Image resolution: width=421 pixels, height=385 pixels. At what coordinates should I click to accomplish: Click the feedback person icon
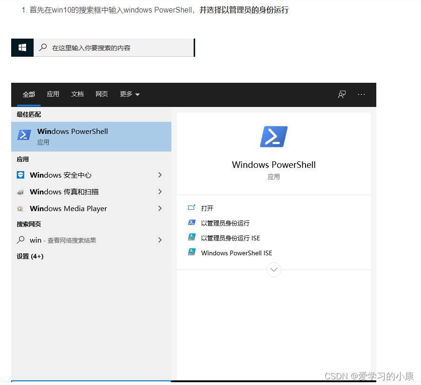click(342, 94)
